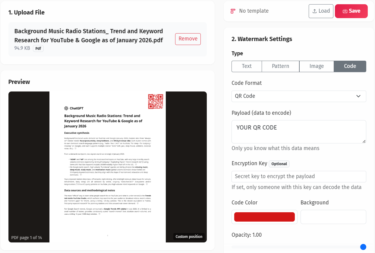This screenshot has width=375, height=253.
Task: Click the upload arrow icon in Load button
Action: (x=314, y=11)
